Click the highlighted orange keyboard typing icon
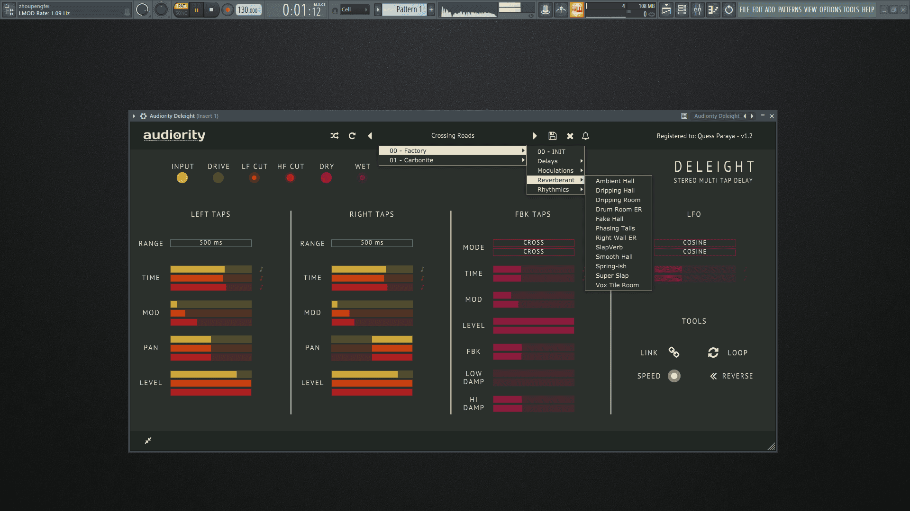The width and height of the screenshot is (910, 511). [x=577, y=9]
